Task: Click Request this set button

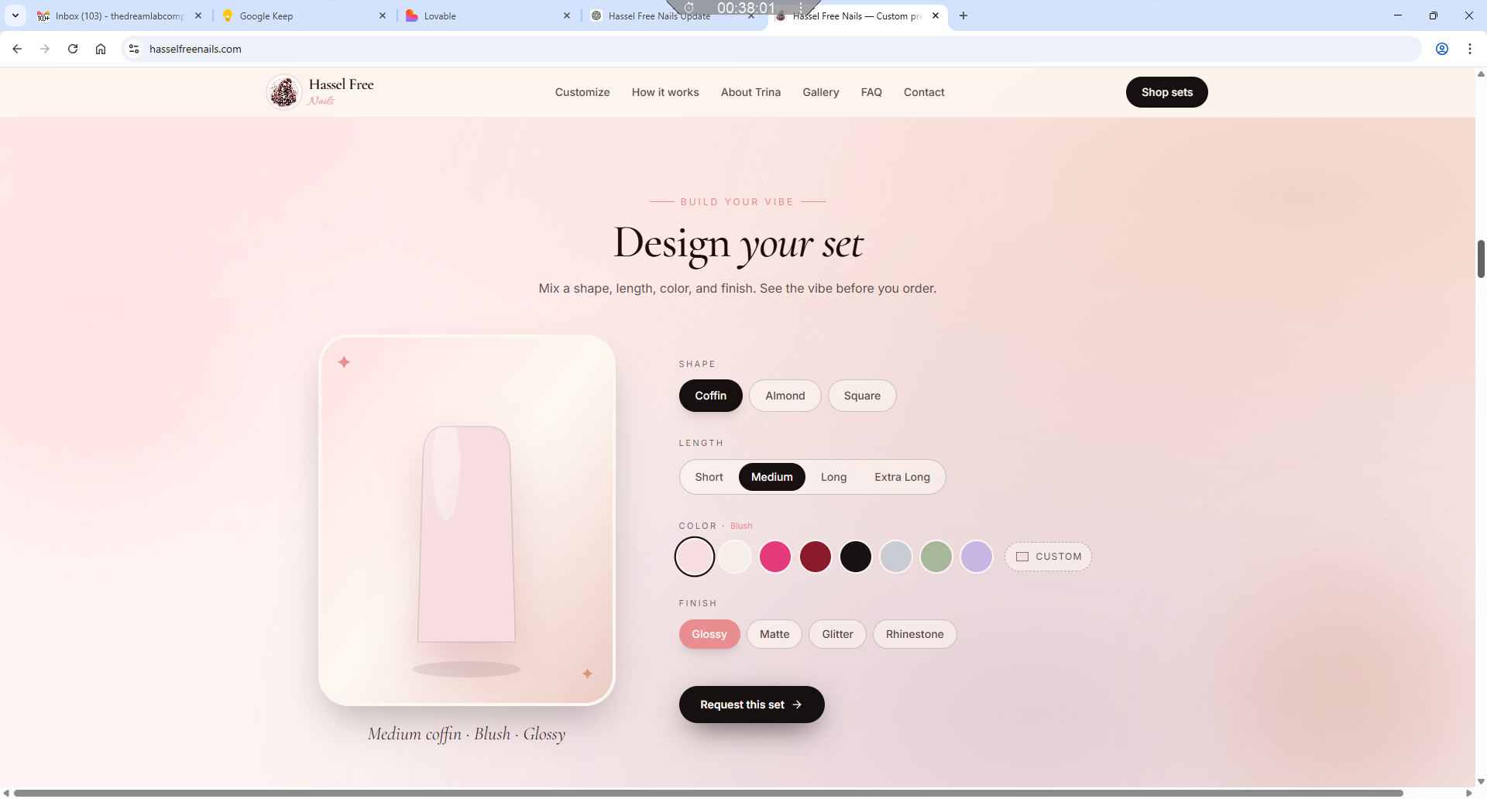Action: [x=751, y=705]
